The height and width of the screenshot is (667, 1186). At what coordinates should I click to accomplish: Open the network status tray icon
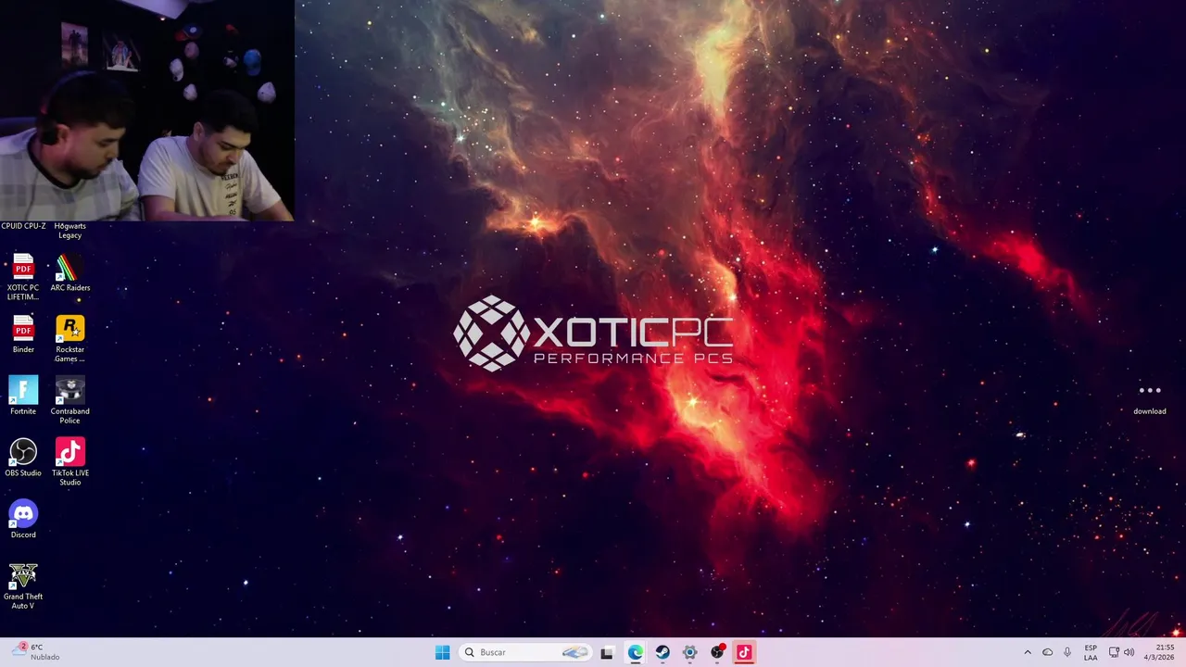pos(1114,652)
